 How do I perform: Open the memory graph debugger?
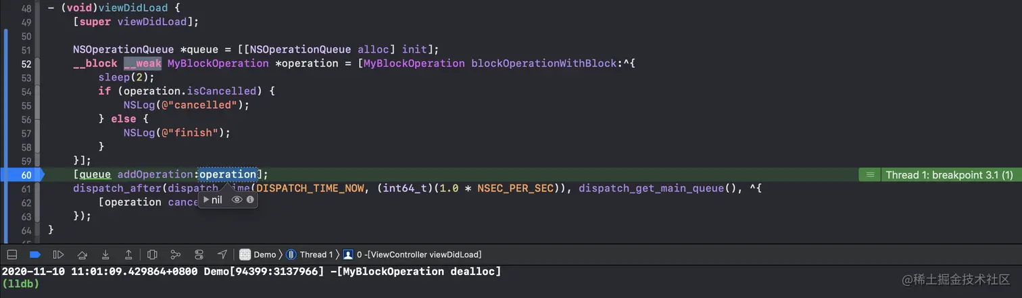176,255
